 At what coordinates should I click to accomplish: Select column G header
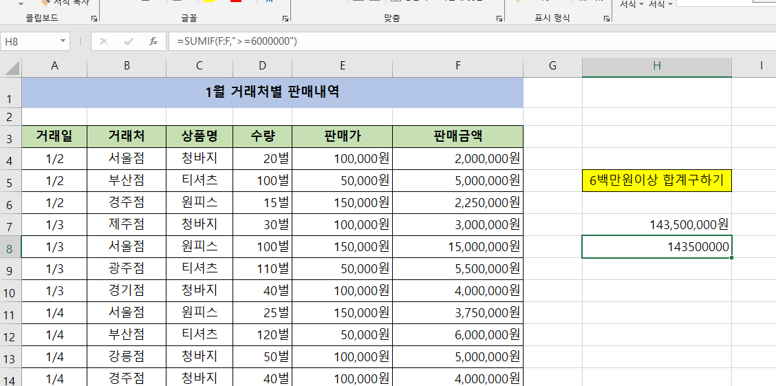point(553,68)
